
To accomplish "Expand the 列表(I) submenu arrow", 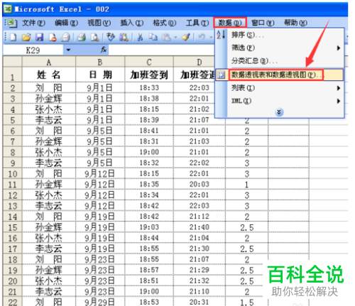I will 339,88.
